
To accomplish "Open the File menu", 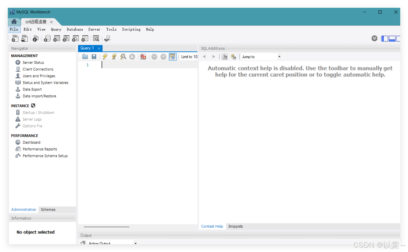I will [x=14, y=30].
